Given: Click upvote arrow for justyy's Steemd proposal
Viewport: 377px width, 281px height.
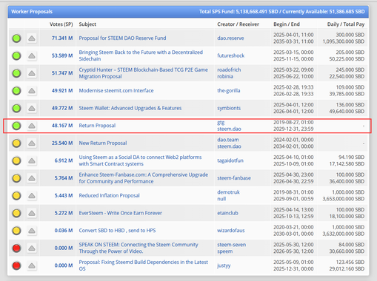Looking at the screenshot, I should point(32,265).
